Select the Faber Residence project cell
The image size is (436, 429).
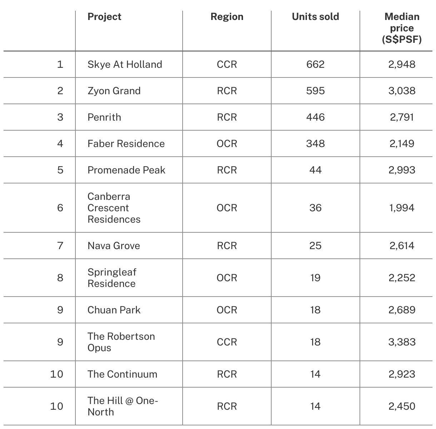point(126,144)
